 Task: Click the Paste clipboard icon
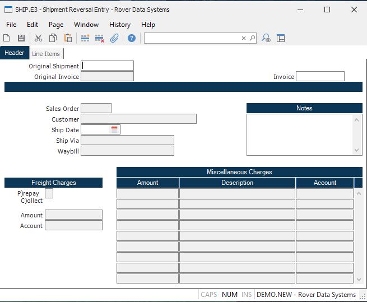click(68, 38)
